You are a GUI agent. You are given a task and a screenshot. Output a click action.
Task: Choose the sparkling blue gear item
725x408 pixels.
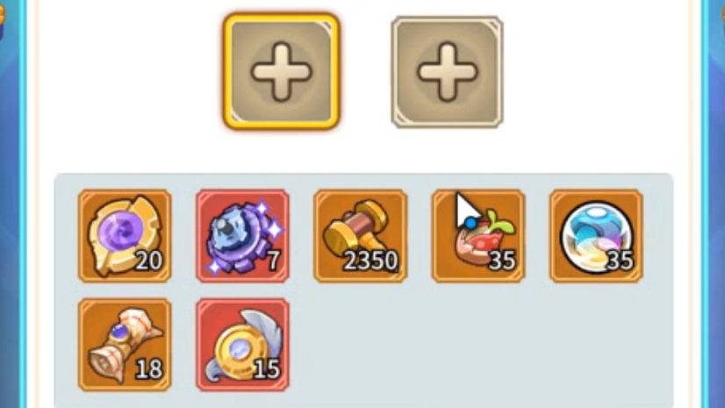pos(243,236)
